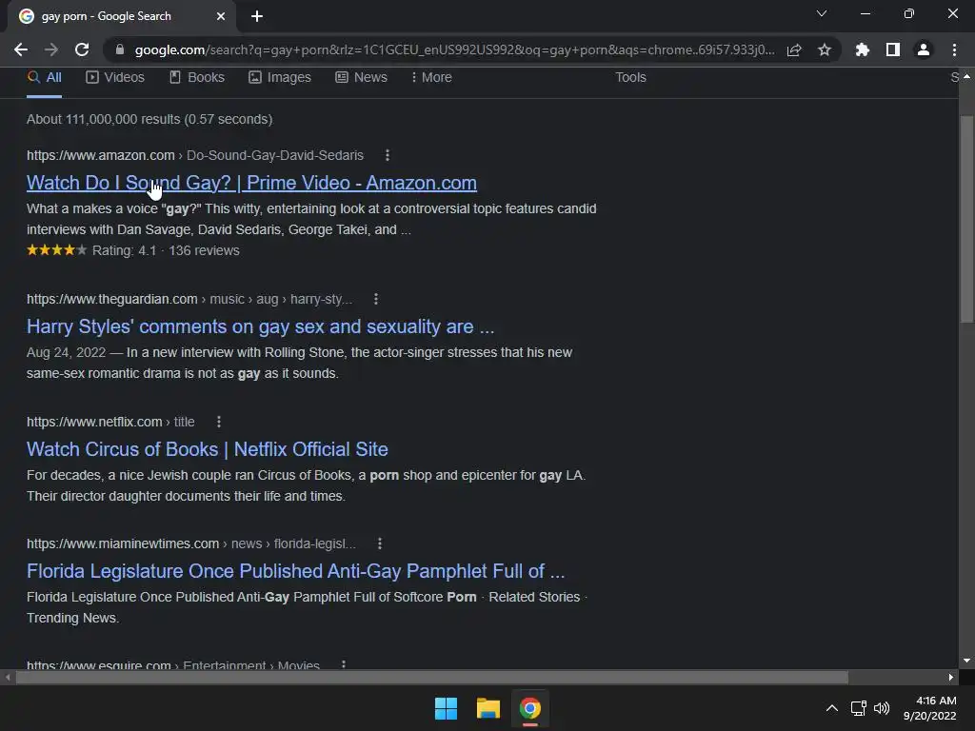Image resolution: width=975 pixels, height=731 pixels.
Task: Click the results count text
Action: [149, 119]
